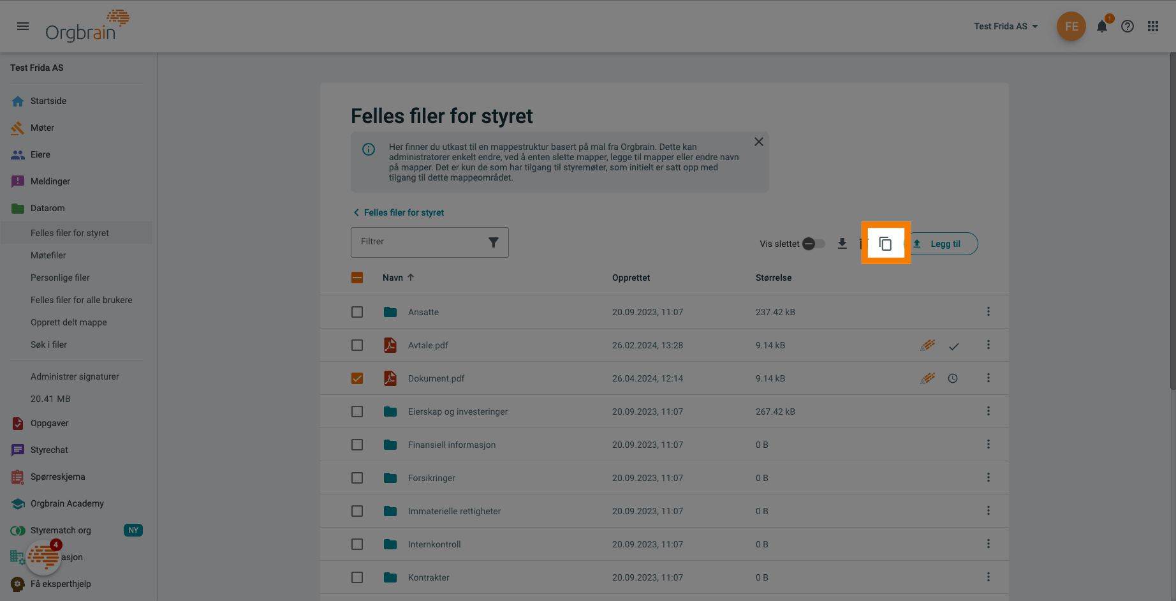Uncheck the Dokument.pdf checkbox
This screenshot has height=601, width=1176.
tap(357, 378)
